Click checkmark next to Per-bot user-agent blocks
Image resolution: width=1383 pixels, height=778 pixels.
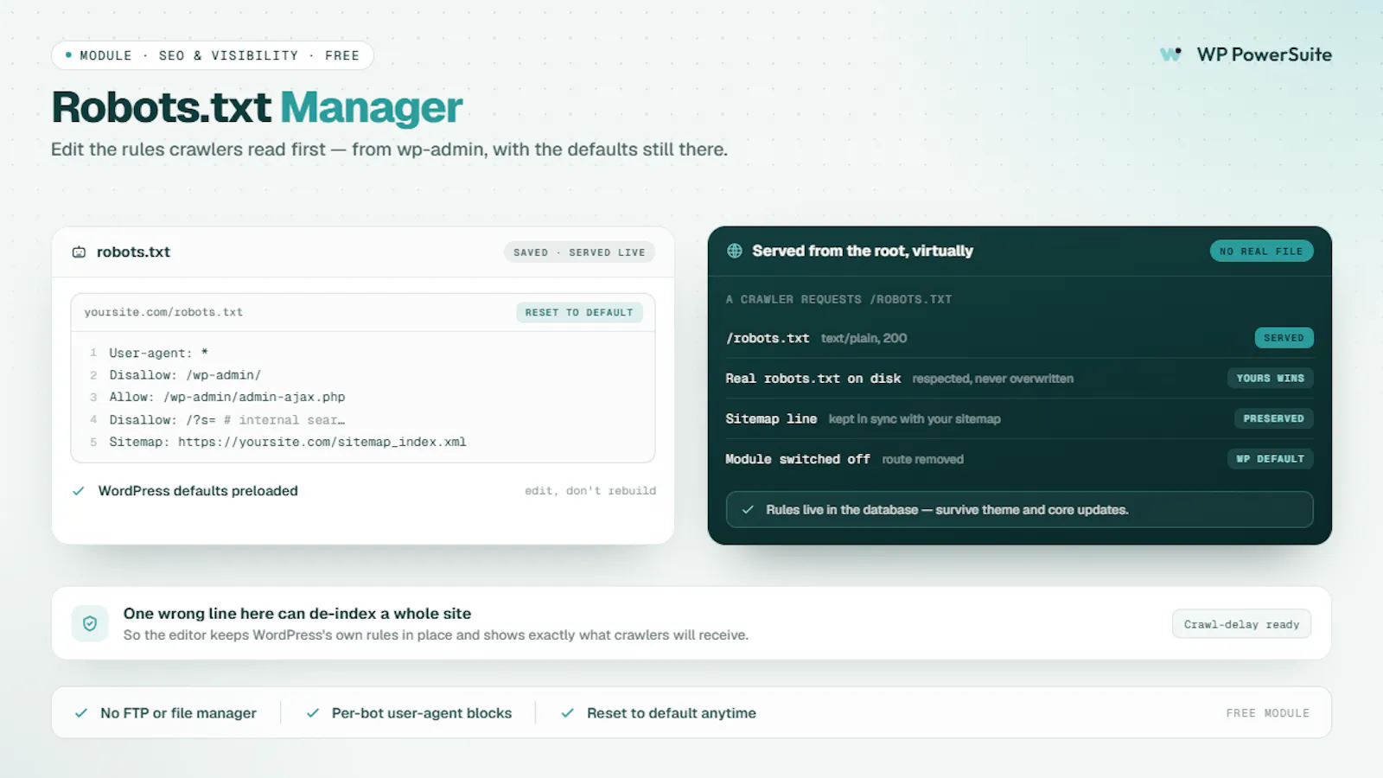[x=313, y=713]
